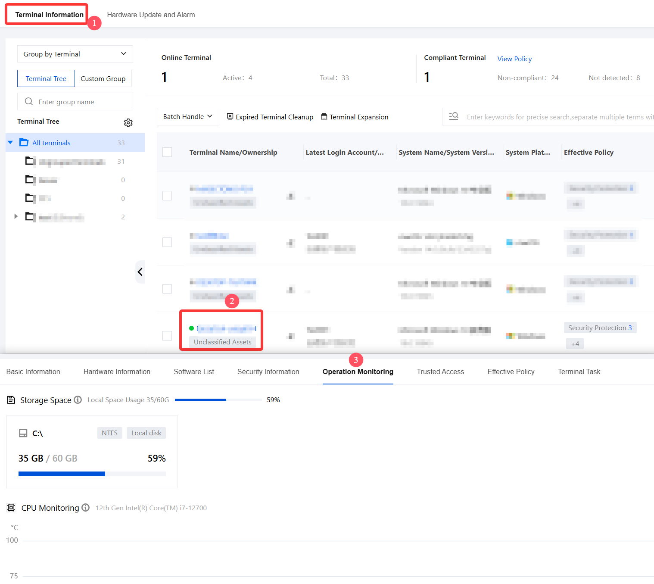Viewport: 654px width, 584px height.
Task: Open the Group by Terminal dropdown
Action: click(75, 54)
